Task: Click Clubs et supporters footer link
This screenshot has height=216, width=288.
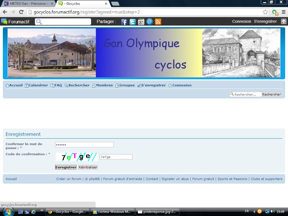Action: tap(266, 179)
